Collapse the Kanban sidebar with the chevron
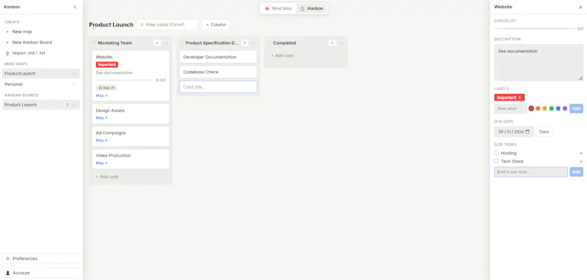 (75, 7)
